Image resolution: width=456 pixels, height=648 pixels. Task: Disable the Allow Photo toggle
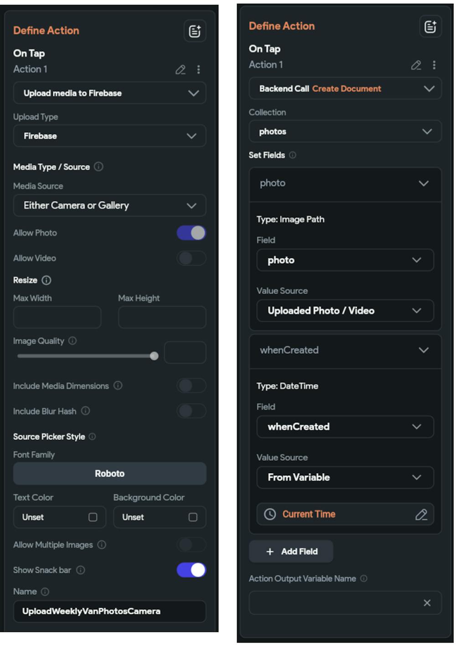point(191,232)
